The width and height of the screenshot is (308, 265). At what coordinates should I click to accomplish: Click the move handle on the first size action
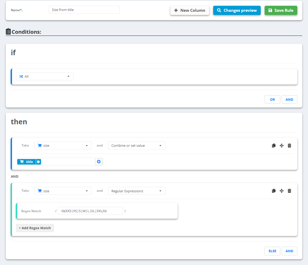tap(281, 146)
